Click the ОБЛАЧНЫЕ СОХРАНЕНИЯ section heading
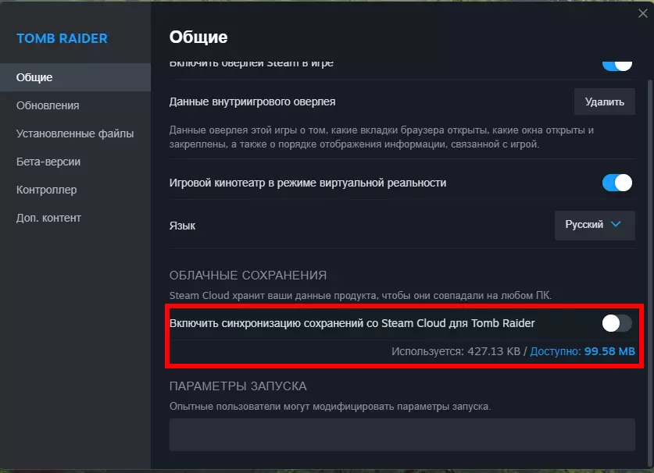The image size is (654, 473). click(248, 276)
